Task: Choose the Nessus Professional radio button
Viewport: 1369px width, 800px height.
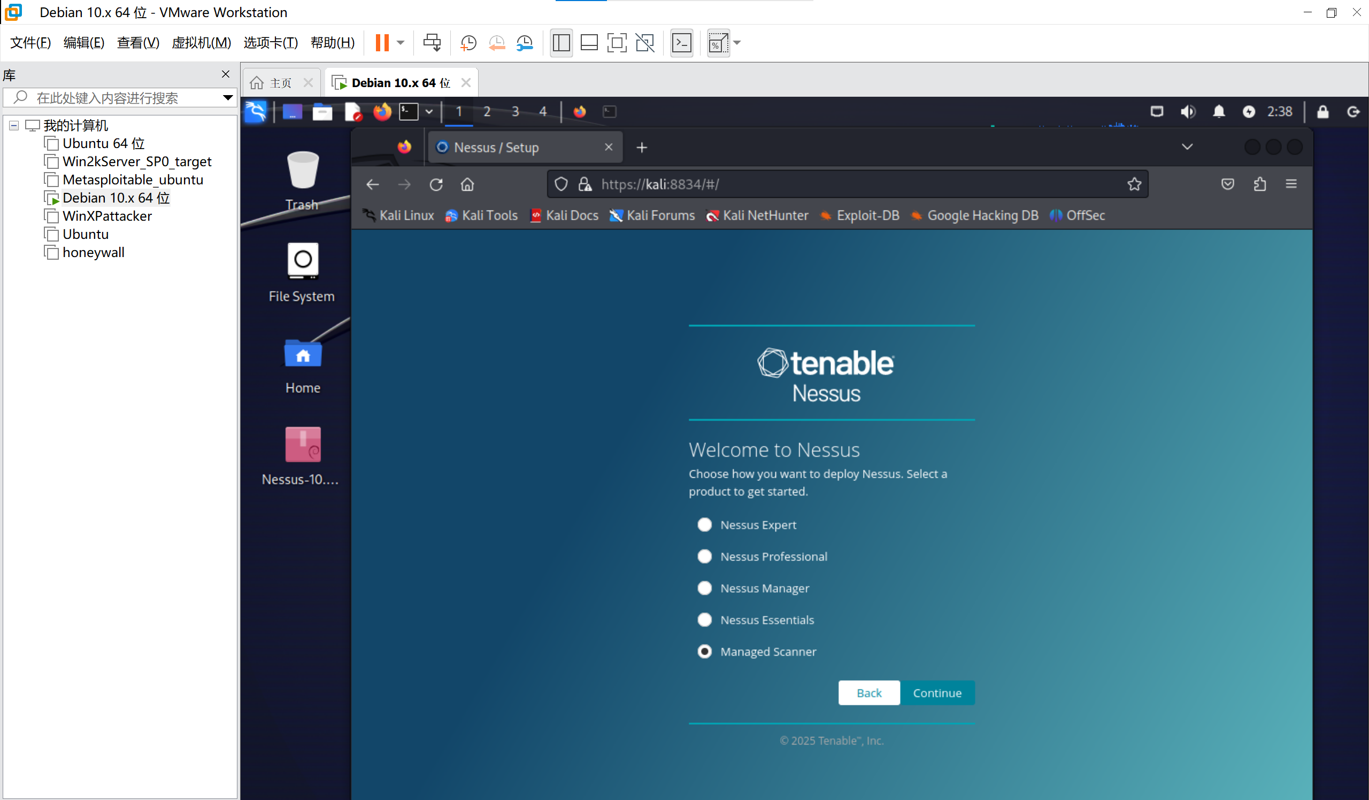Action: click(704, 556)
